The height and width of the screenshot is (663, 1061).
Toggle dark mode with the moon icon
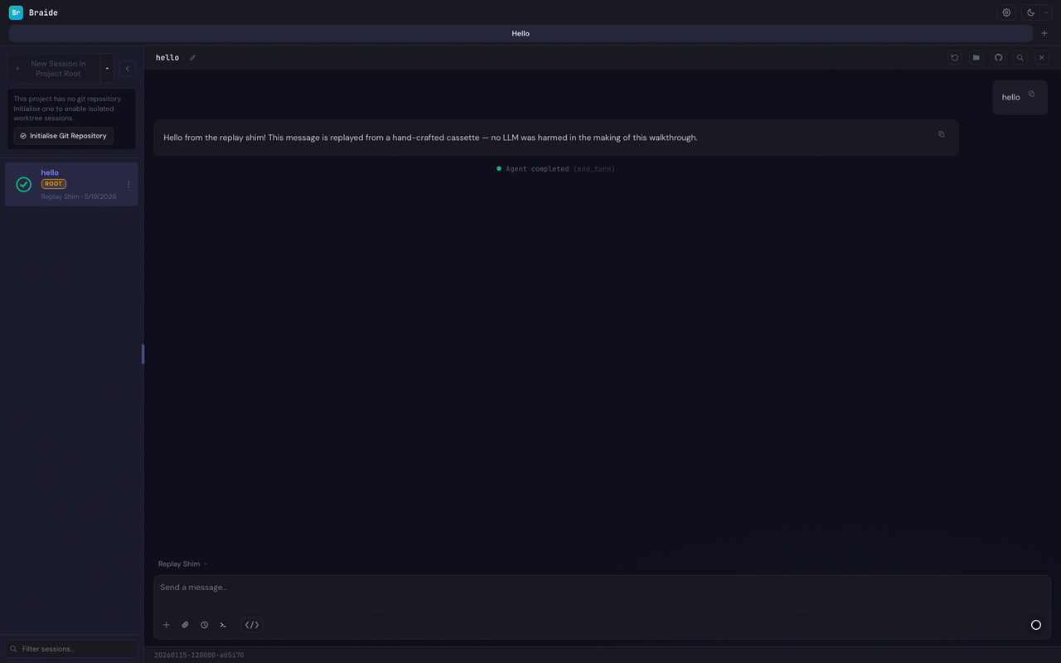click(1030, 12)
